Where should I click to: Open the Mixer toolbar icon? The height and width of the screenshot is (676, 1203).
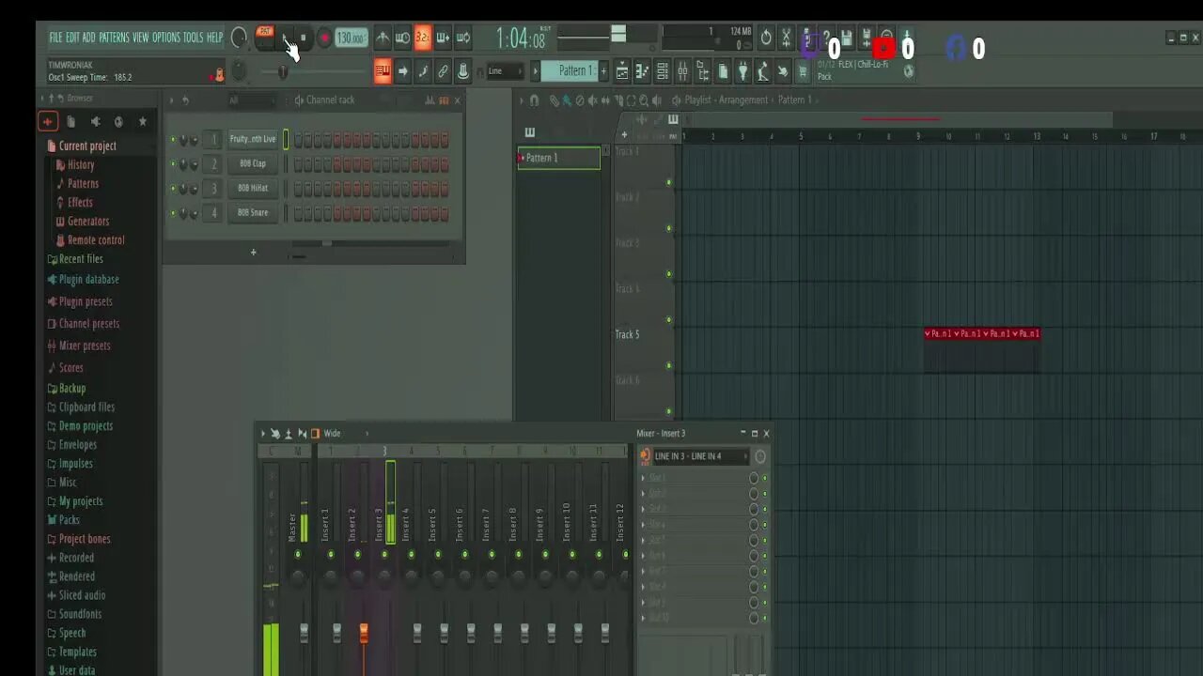tap(682, 71)
